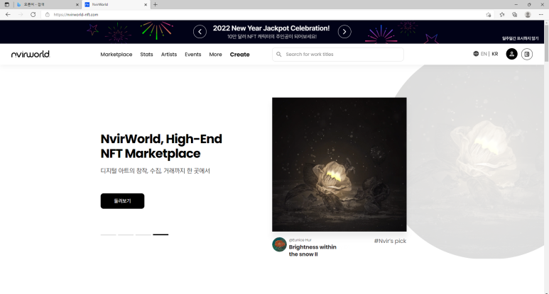Open the wallet icon in header
The image size is (549, 294).
[527, 54]
